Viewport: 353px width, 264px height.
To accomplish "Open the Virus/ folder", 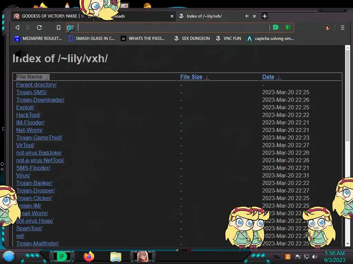I will point(23,176).
